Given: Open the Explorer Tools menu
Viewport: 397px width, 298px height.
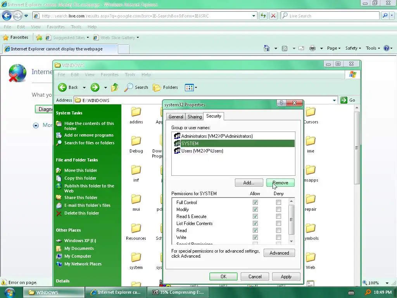Looking at the screenshot, I should pos(130,74).
